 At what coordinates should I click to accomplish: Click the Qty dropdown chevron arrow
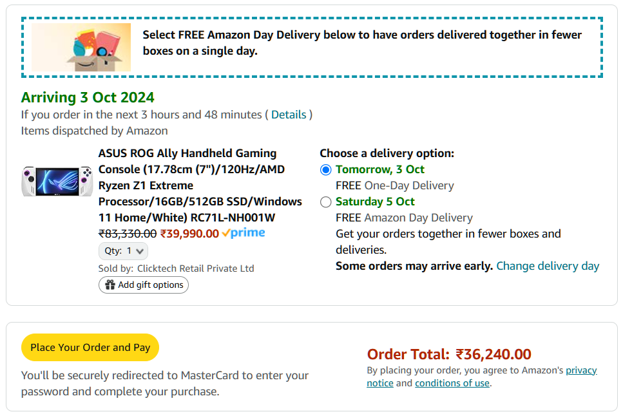(139, 251)
